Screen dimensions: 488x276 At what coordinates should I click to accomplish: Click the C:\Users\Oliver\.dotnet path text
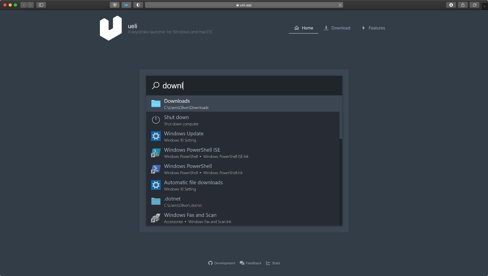pos(183,205)
